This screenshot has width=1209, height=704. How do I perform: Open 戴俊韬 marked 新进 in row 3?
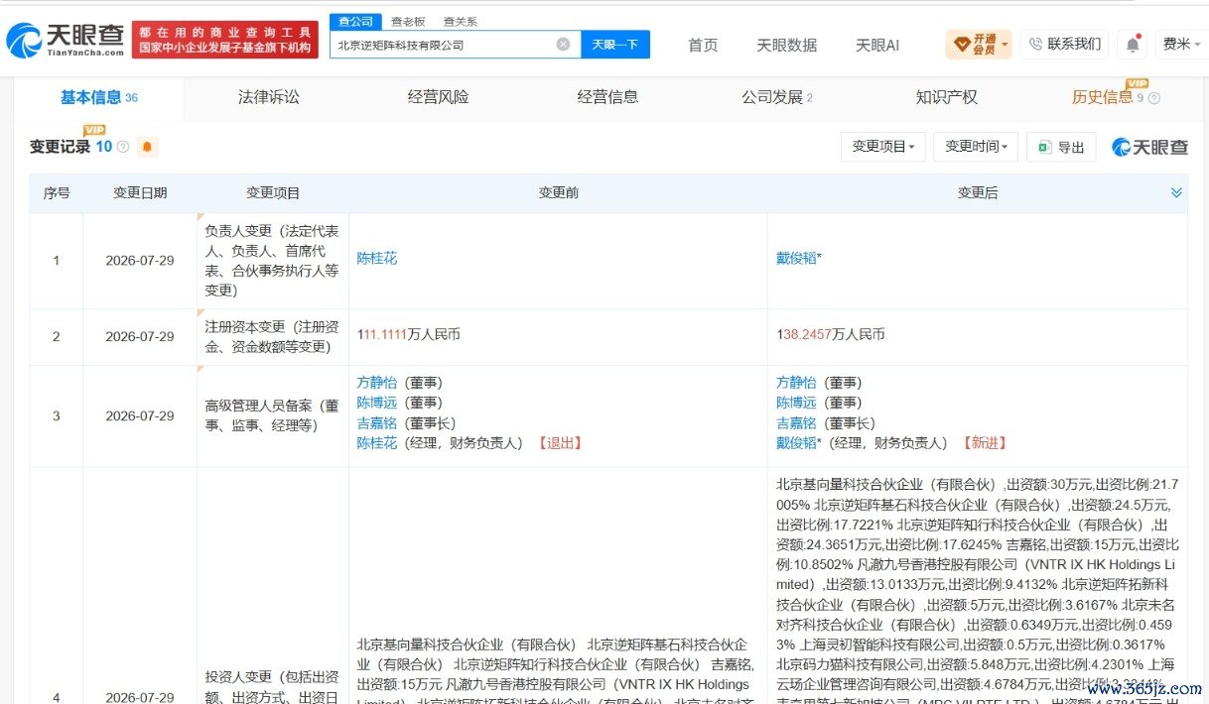coord(796,443)
